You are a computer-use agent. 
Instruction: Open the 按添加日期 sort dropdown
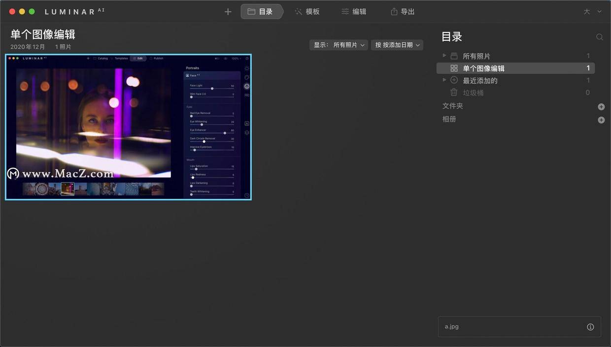[x=397, y=45]
